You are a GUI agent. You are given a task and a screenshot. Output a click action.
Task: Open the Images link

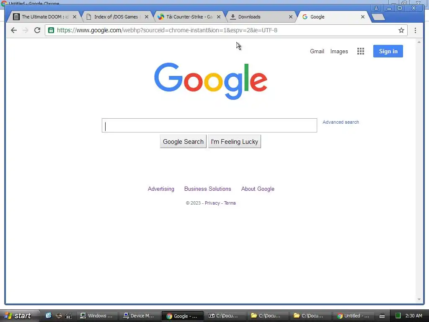click(x=339, y=51)
